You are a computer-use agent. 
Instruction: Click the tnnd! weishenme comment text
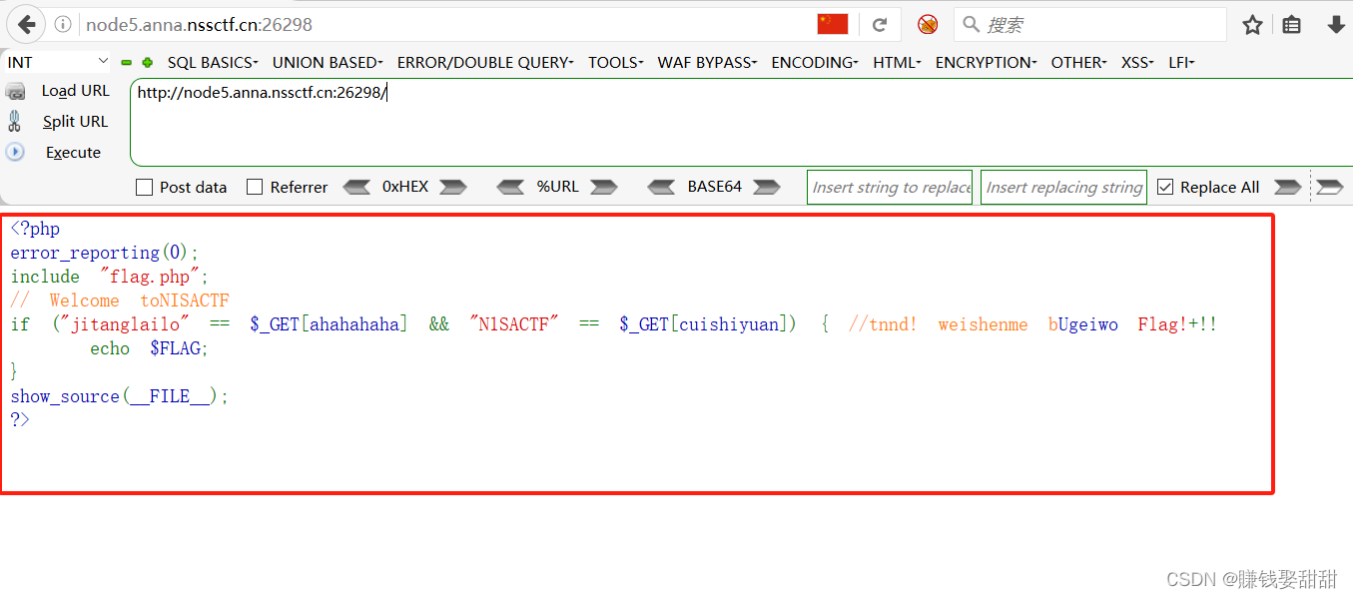(x=938, y=324)
